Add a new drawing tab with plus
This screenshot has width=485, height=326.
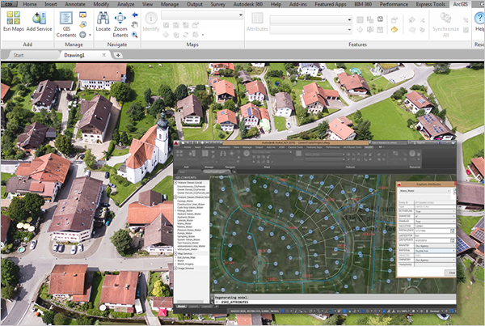[118, 56]
